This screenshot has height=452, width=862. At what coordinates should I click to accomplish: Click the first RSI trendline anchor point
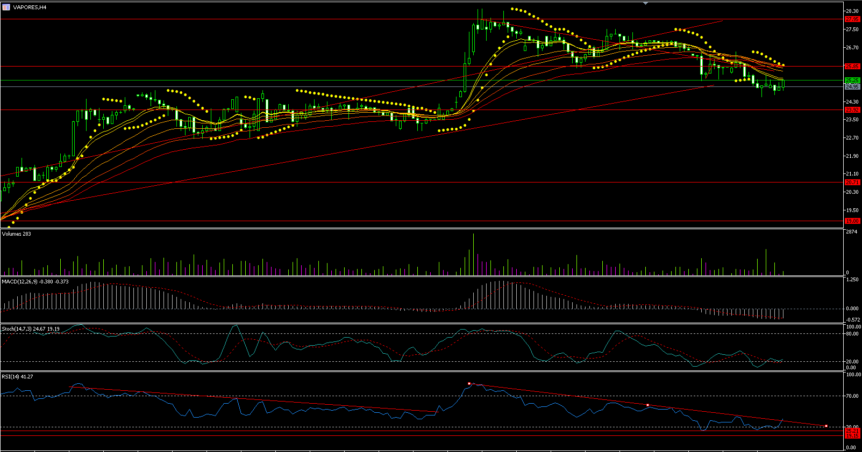coord(469,384)
